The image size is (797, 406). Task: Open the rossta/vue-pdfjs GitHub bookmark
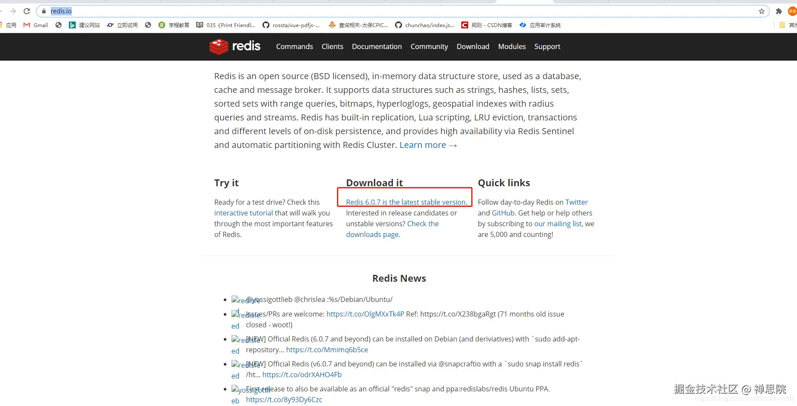tap(291, 25)
